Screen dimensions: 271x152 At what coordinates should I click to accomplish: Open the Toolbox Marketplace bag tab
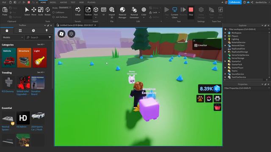point(7,30)
